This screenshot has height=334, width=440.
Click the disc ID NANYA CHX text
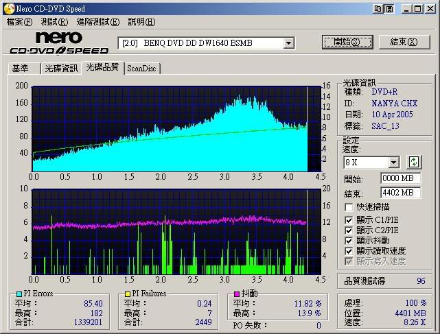395,104
